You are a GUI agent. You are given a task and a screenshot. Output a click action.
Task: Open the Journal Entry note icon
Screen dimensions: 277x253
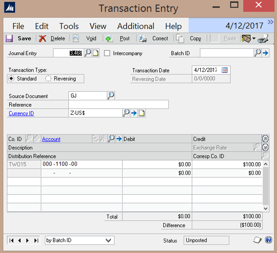(x=96, y=53)
